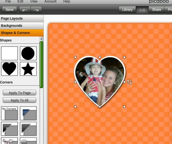Collapse the Shapes & Corners panel
This screenshot has width=172, height=144.
pyautogui.click(x=22, y=33)
